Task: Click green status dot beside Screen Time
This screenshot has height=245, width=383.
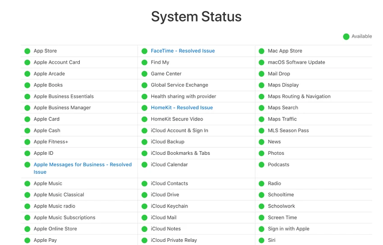Action: [261, 217]
